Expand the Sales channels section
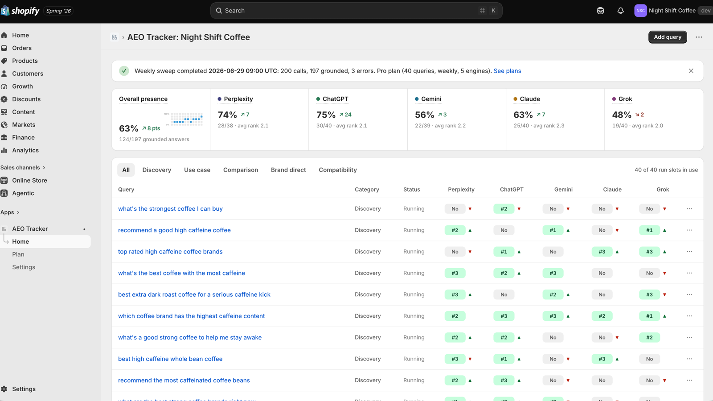Screen dimensions: 713x401 coord(23,168)
